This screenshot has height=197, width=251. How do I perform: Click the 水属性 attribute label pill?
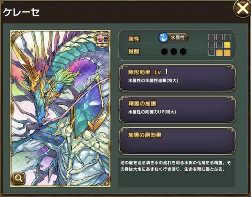[x=178, y=38]
